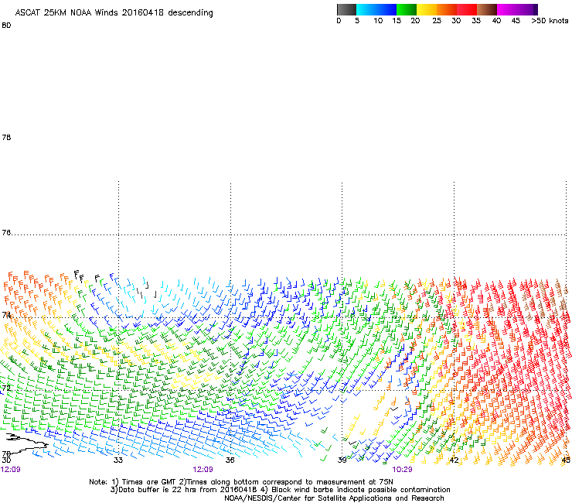
Task: Click the legend scale label '25'
Action: tap(437, 21)
